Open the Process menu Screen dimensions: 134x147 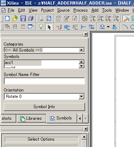80,10
